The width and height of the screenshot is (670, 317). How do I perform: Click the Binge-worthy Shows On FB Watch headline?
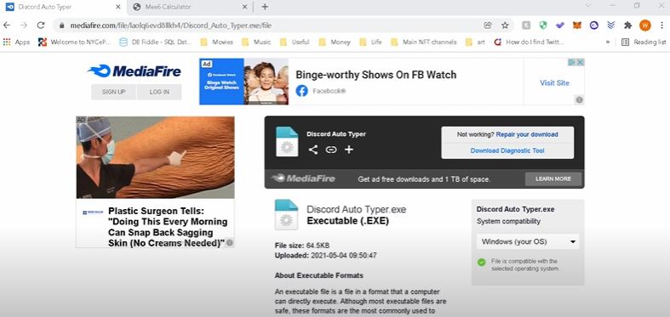376,75
